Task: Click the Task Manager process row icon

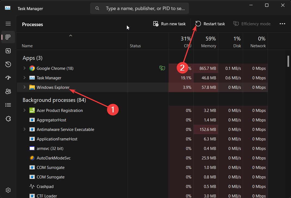Action: coord(32,78)
